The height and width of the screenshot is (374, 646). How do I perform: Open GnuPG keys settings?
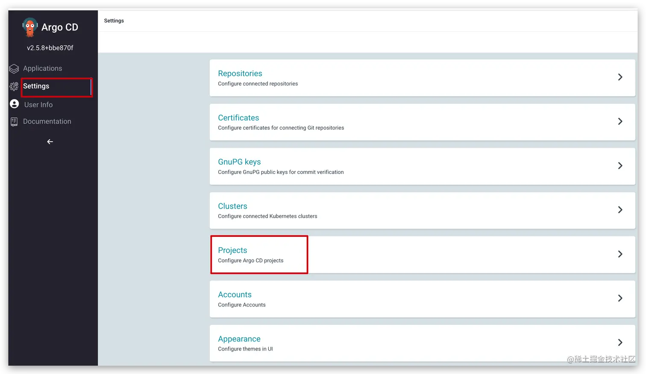[239, 162]
